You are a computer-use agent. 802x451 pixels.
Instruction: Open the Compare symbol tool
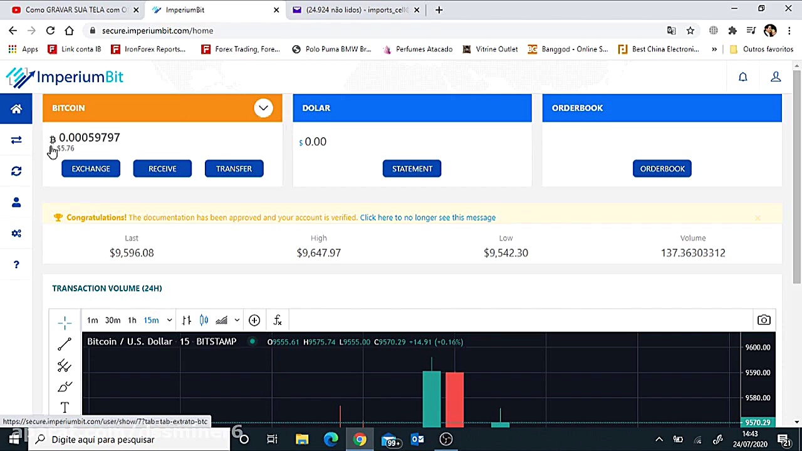tap(254, 320)
